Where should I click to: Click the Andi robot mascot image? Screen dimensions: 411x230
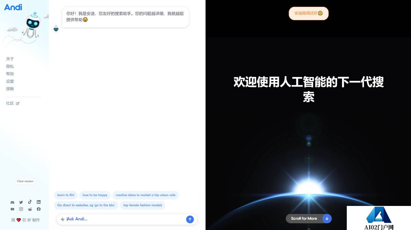pyautogui.click(x=31, y=25)
